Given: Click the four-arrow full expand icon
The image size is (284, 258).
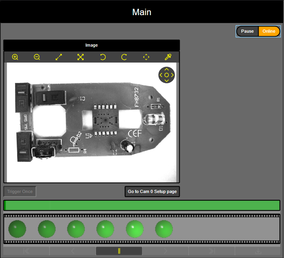Looking at the screenshot, I should point(80,57).
